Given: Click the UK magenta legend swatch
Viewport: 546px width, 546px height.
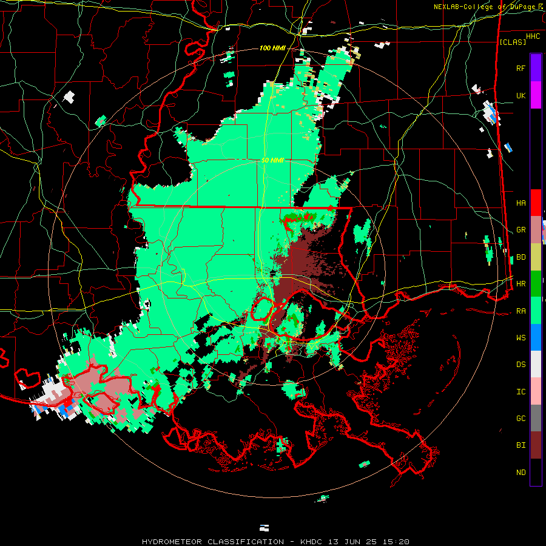Looking at the screenshot, I should (x=536, y=95).
